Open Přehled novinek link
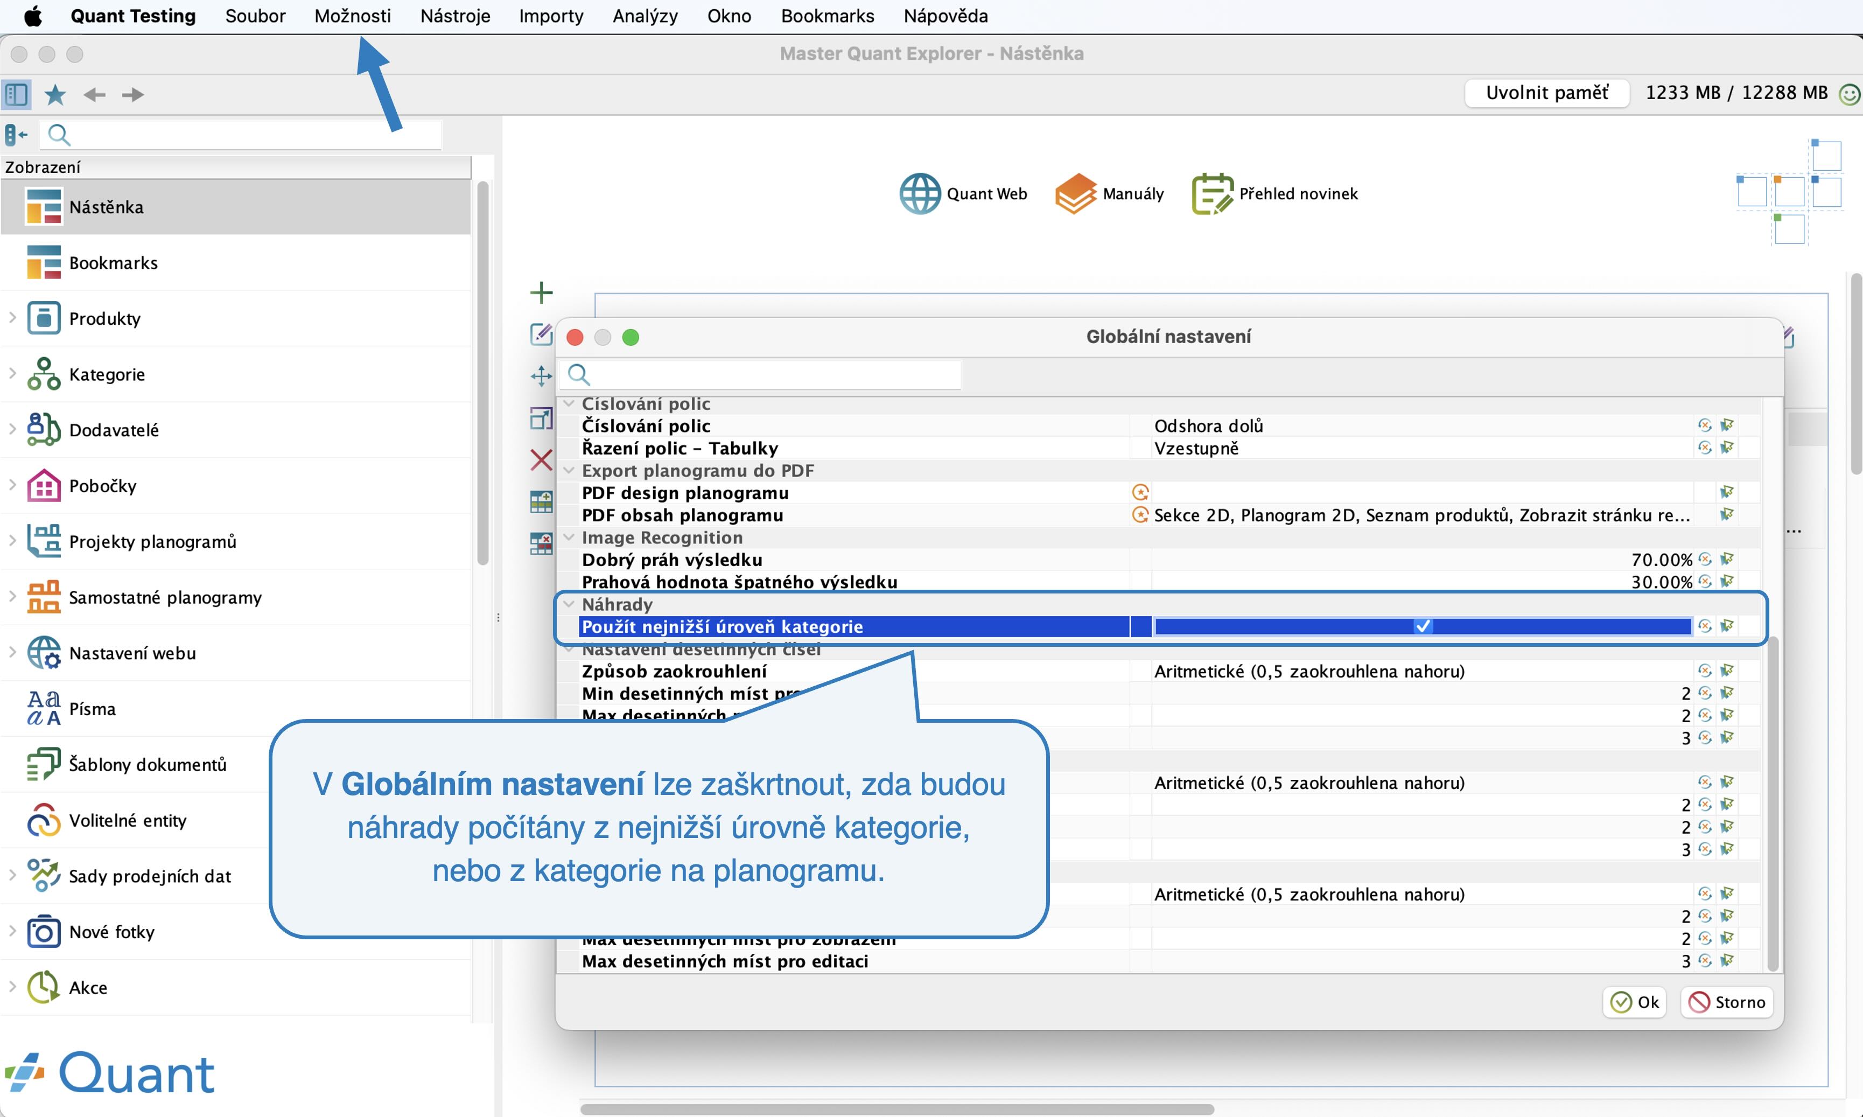Image resolution: width=1863 pixels, height=1117 pixels. click(x=1276, y=194)
